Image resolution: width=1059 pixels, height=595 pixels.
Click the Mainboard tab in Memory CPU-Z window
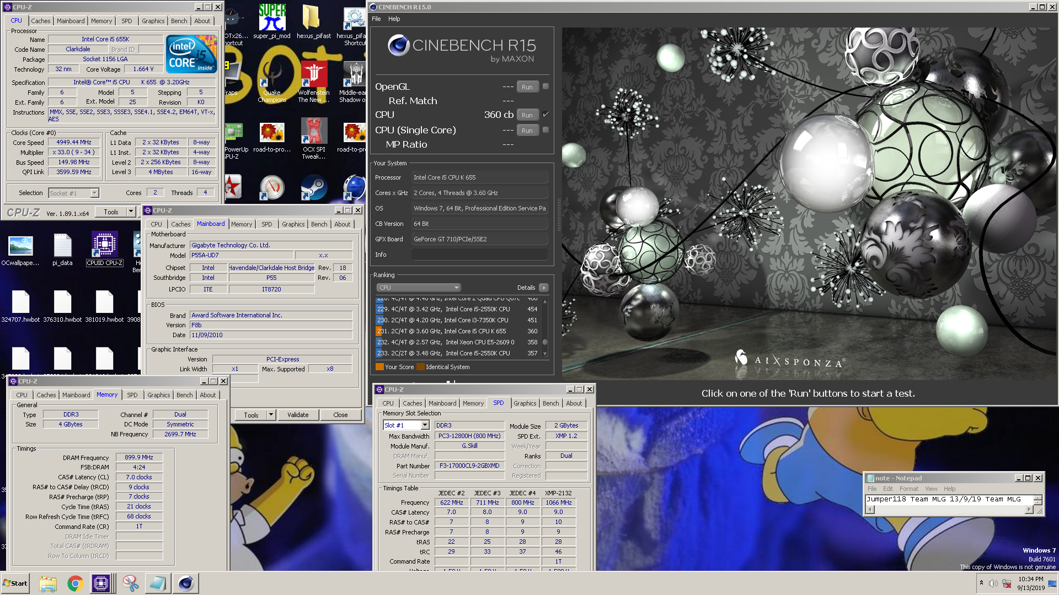coord(76,395)
